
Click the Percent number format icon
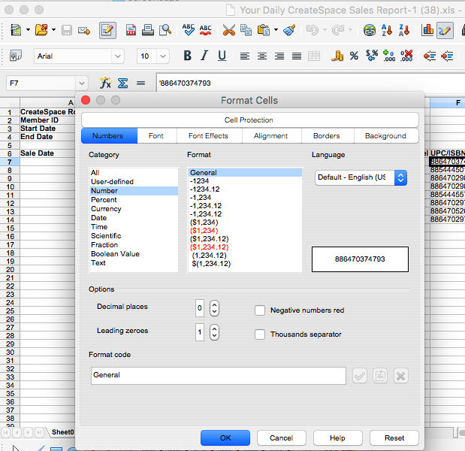click(354, 56)
